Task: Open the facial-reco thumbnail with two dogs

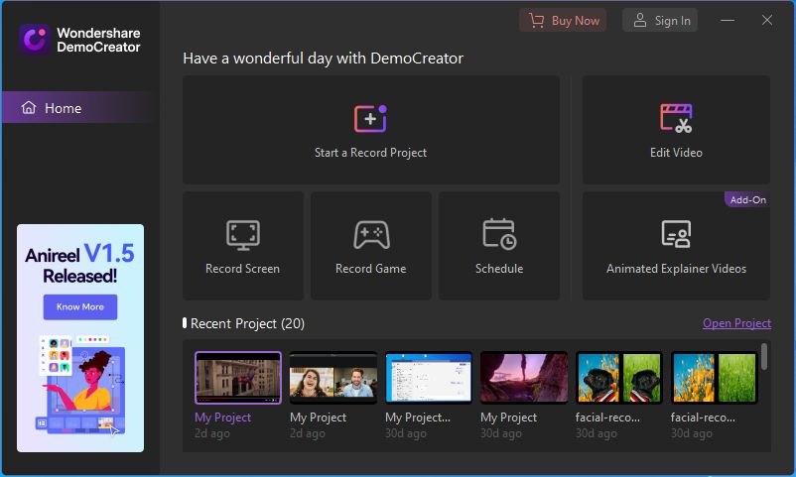Action: (618, 378)
